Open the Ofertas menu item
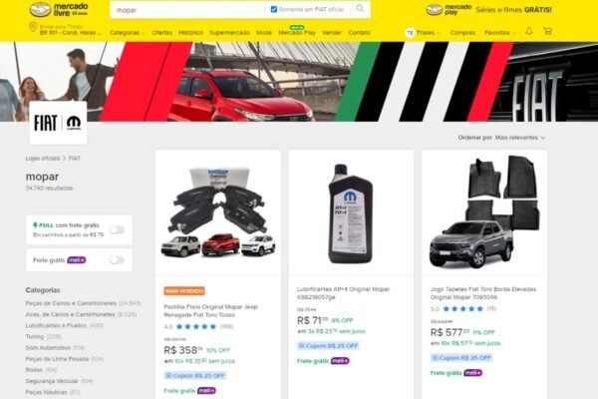This screenshot has height=399, width=598. (161, 33)
